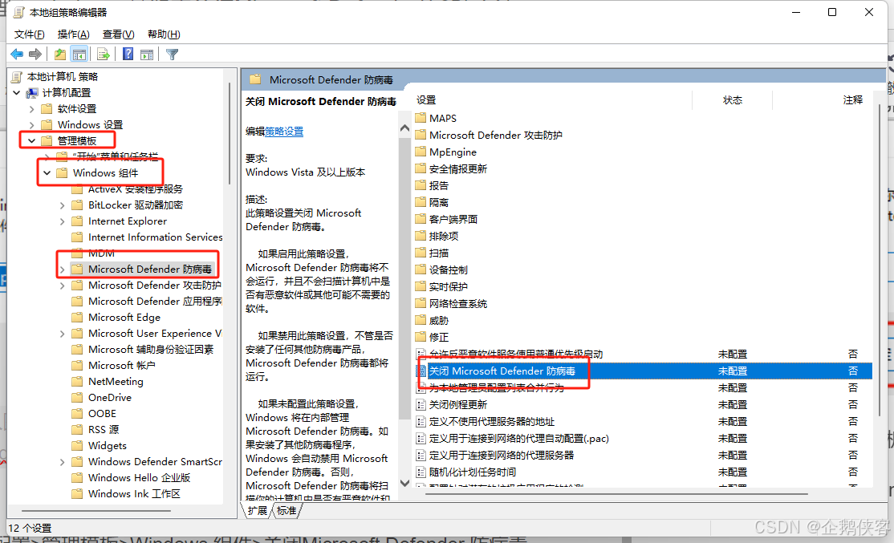Click the OneDrive folder icon in the tree
This screenshot has height=543, width=894.
tap(77, 397)
